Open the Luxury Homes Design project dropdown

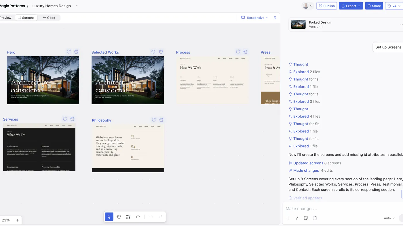77,6
